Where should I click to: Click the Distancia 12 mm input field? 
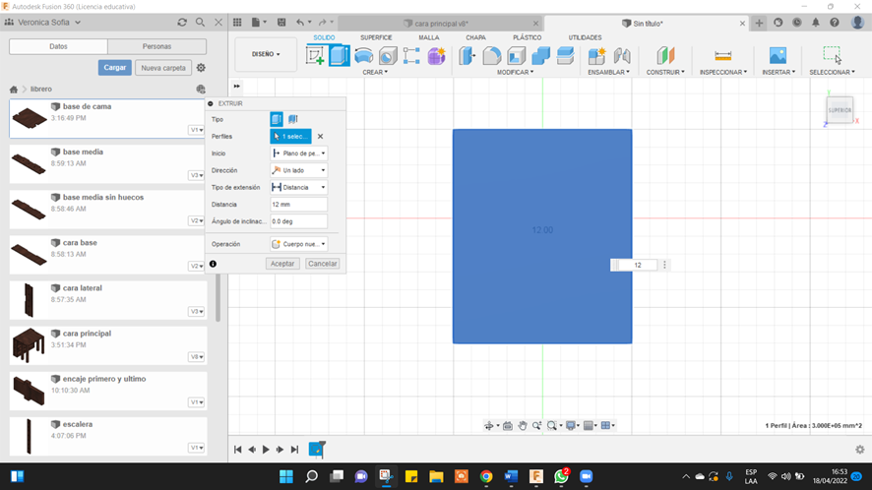pyautogui.click(x=298, y=204)
